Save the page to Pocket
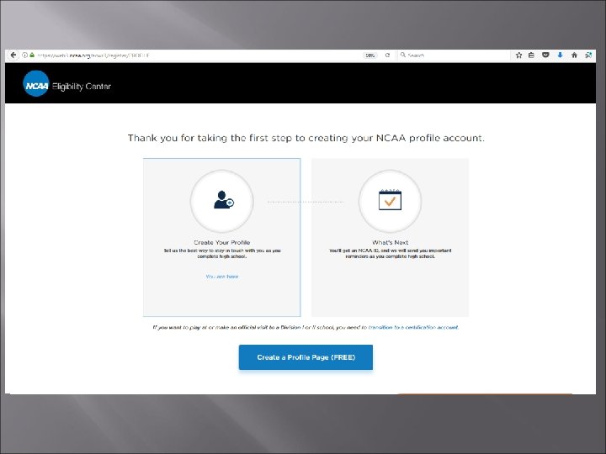This screenshot has width=606, height=454. tap(545, 55)
